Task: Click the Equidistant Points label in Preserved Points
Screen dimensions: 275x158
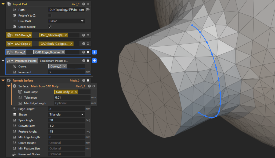Action: 54,61
